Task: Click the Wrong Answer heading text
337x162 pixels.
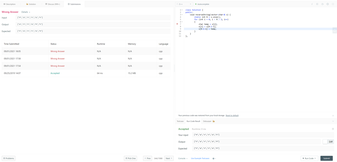Action: coord(10,12)
